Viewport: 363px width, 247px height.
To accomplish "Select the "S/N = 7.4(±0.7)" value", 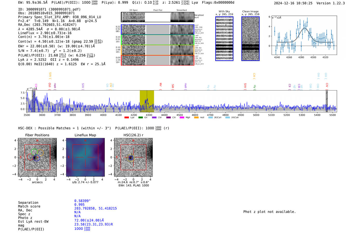I will [33, 51].
